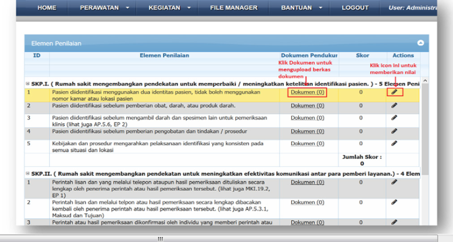Open the KEGIATAN dropdown menu
The width and height of the screenshot is (453, 242).
(169, 8)
